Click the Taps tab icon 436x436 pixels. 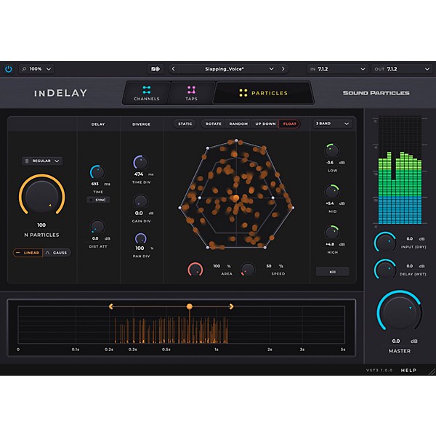[x=191, y=90]
